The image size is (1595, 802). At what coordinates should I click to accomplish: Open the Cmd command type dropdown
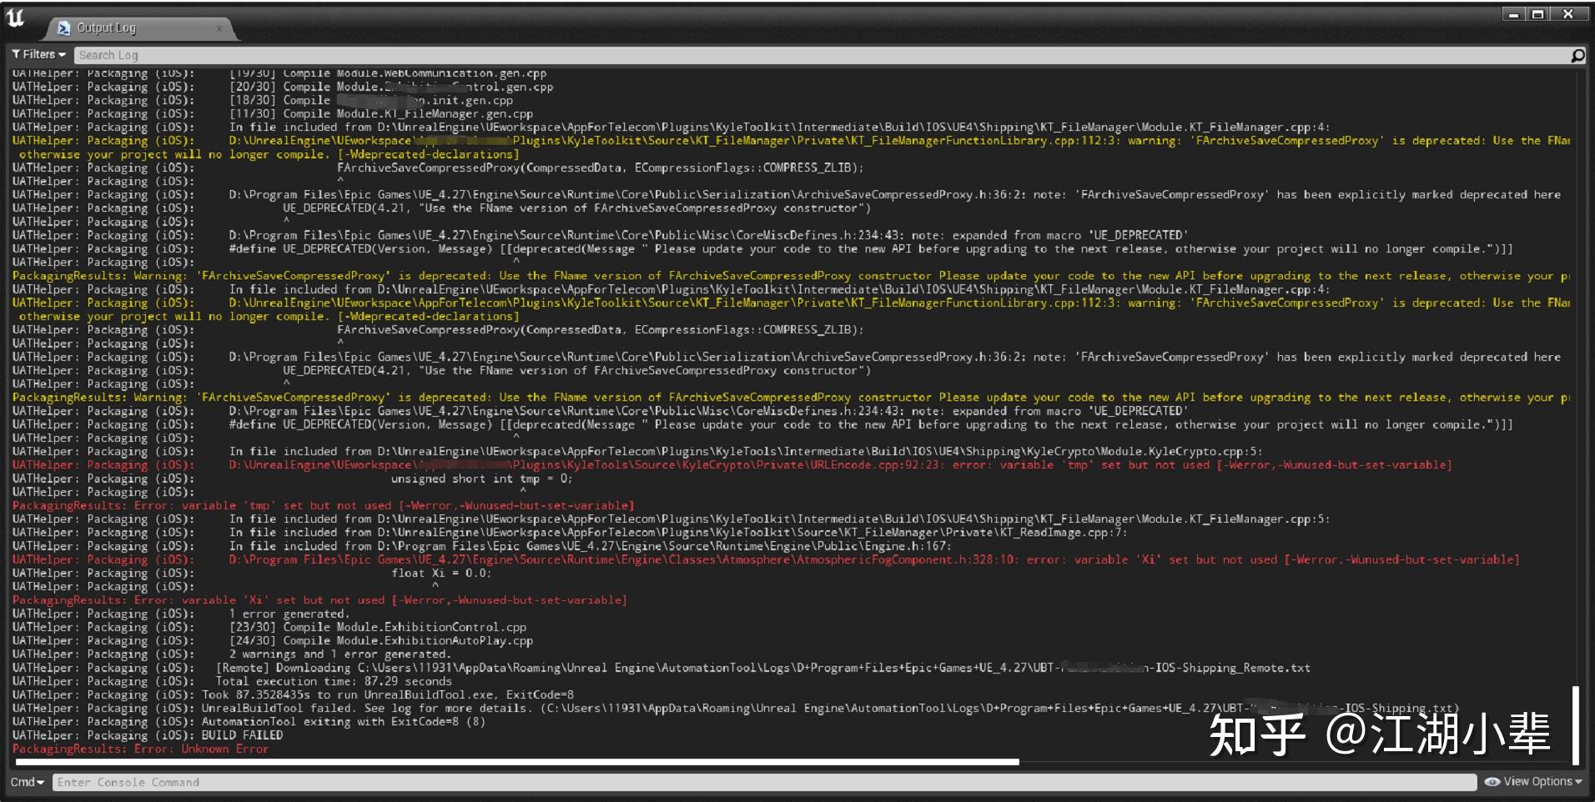coord(28,782)
